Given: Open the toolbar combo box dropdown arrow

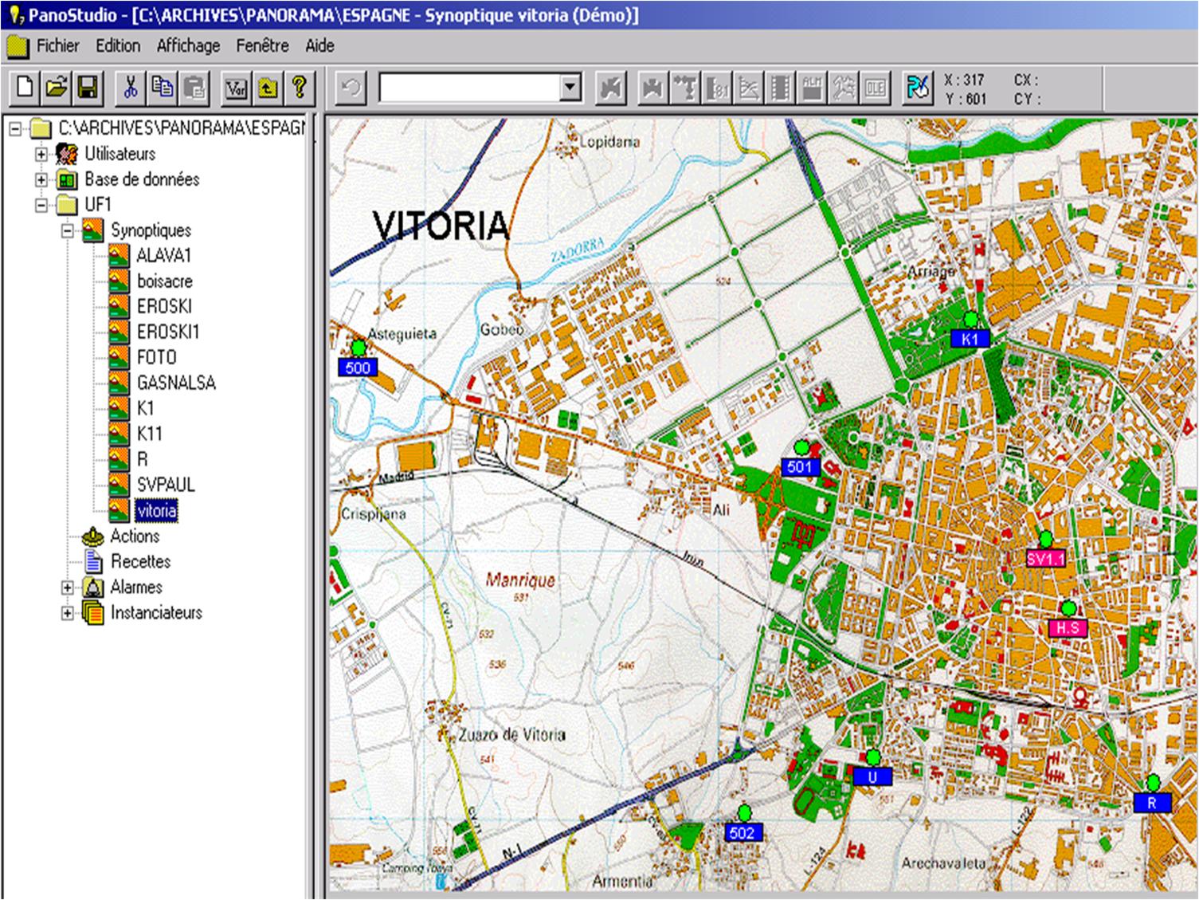Looking at the screenshot, I should point(570,88).
